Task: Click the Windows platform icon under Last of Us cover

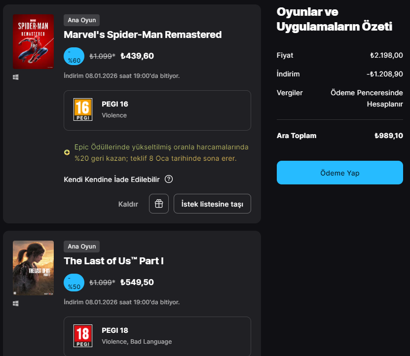Action: [16, 303]
